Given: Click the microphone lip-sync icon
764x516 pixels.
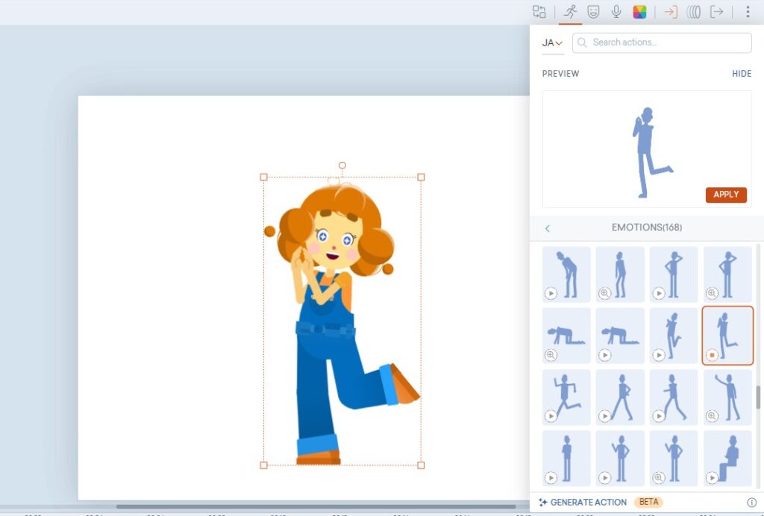Looking at the screenshot, I should click(616, 11).
